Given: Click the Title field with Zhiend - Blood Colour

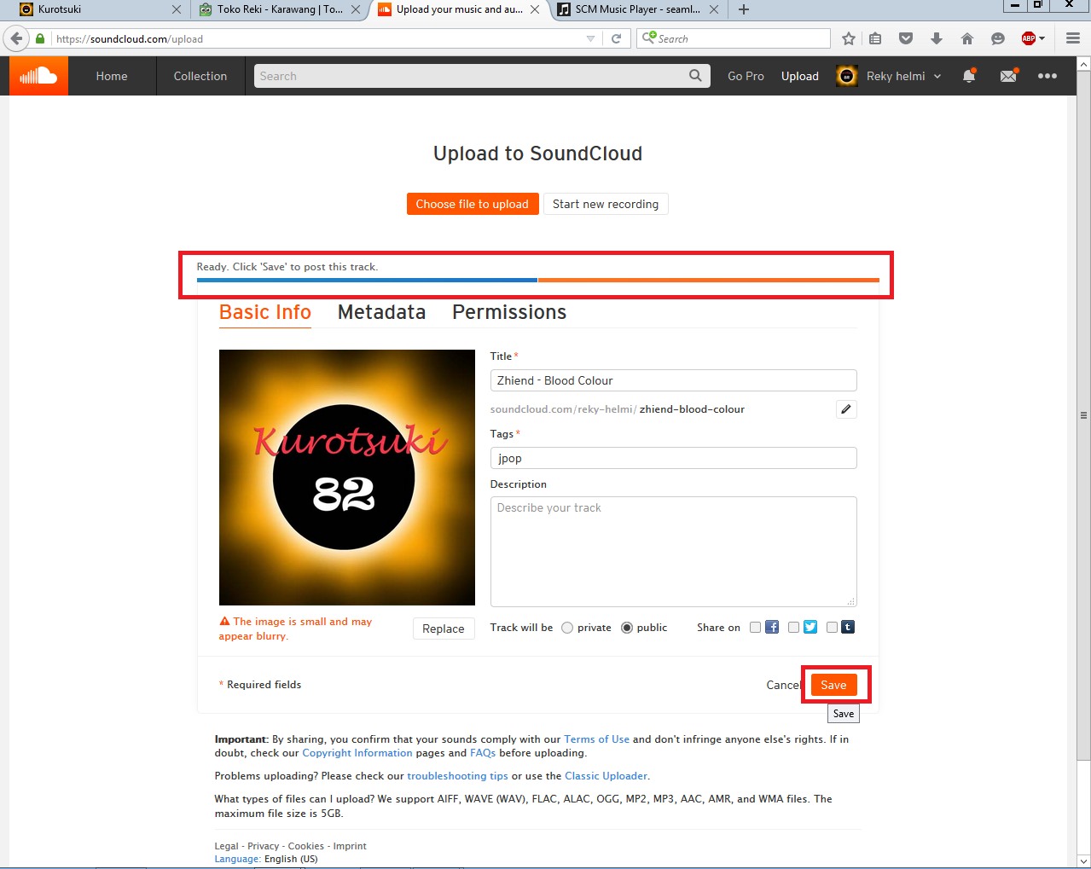Looking at the screenshot, I should (673, 380).
